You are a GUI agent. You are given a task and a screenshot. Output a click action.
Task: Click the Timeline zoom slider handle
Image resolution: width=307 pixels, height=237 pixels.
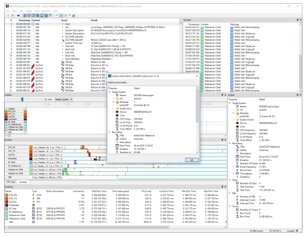point(22,99)
